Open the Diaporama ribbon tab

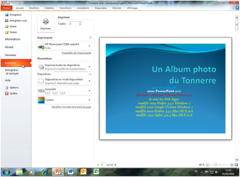coord(101,8)
